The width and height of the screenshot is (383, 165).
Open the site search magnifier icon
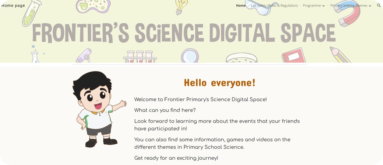click(379, 5)
